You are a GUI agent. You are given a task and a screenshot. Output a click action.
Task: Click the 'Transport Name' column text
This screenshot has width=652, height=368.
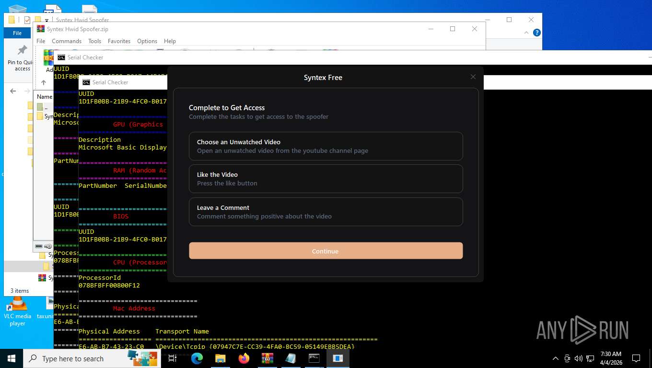point(182,331)
